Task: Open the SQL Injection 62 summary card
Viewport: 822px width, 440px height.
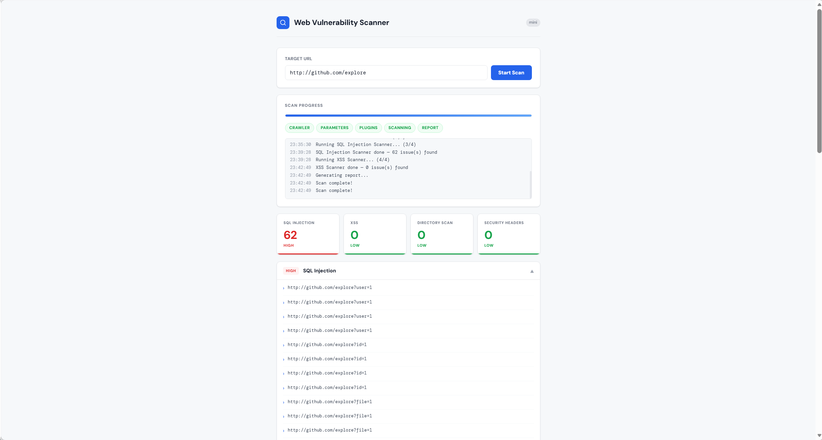Action: tap(308, 234)
